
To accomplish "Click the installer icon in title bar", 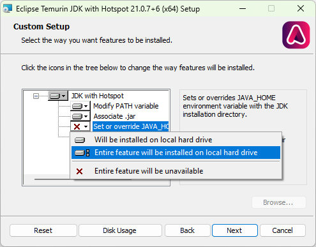I will point(8,9).
